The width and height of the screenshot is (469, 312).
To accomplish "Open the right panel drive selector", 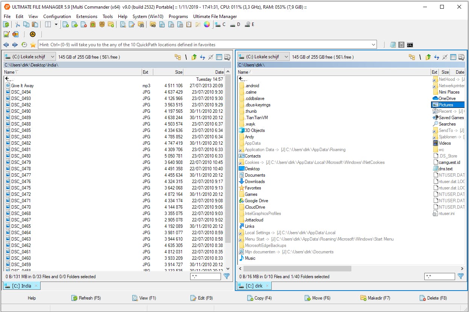I will point(263,57).
